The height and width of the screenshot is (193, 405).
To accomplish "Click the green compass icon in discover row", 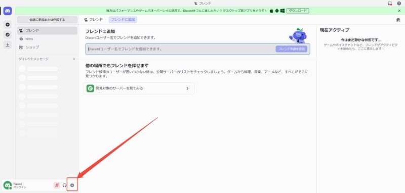I will [90, 88].
